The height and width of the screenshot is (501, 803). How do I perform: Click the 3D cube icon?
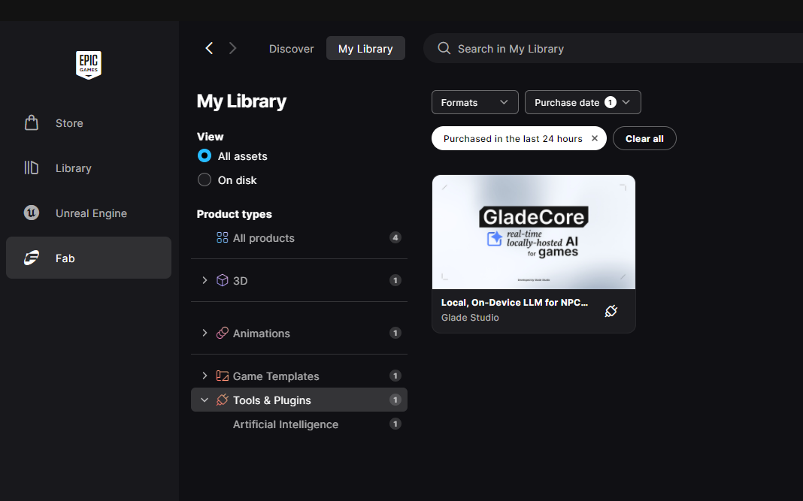pos(223,280)
